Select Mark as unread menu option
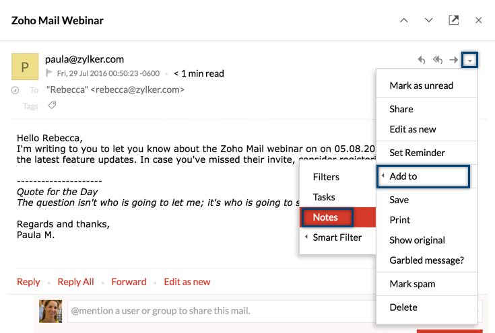 coord(426,85)
